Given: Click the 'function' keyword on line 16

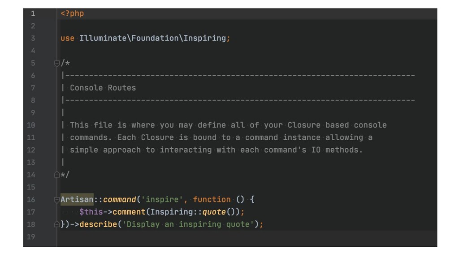Looking at the screenshot, I should point(212,199).
